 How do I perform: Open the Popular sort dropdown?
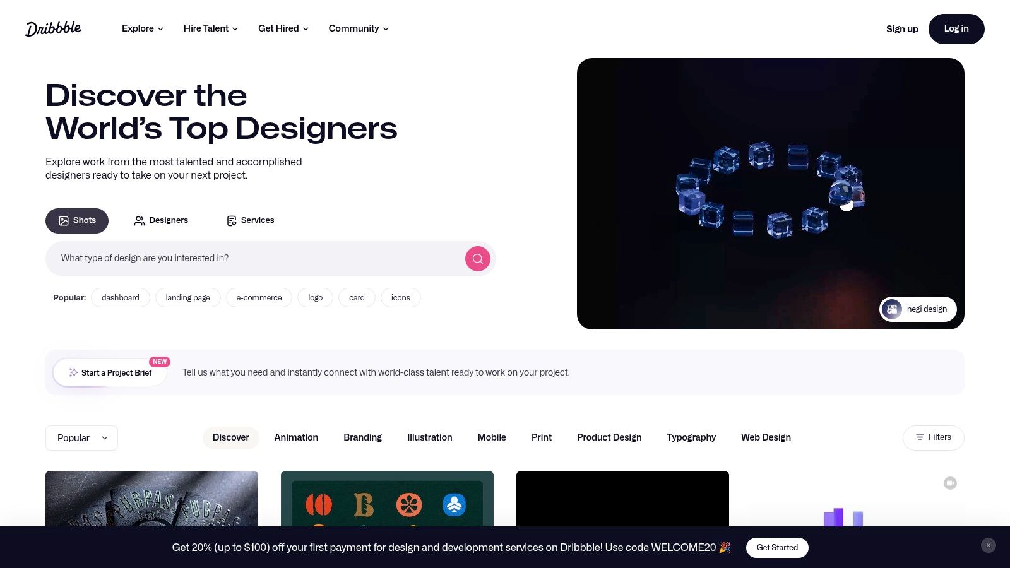pos(81,437)
